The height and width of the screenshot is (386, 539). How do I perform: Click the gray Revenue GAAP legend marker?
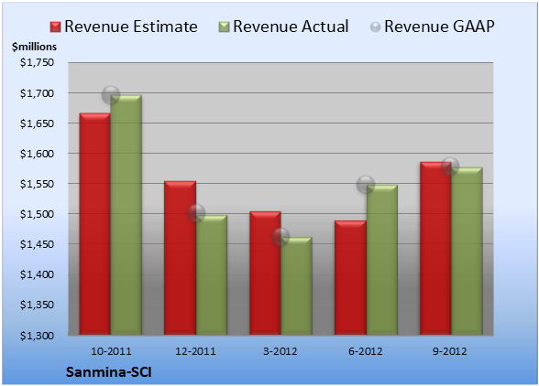[375, 27]
